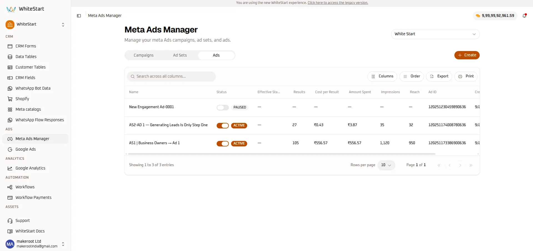Select Meta Ads Manager sidebar item
Image resolution: width=533 pixels, height=251 pixels.
point(36,139)
